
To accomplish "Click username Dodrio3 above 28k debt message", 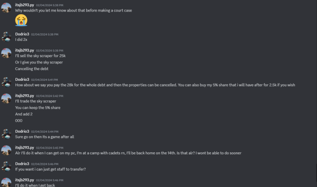I will (22, 79).
